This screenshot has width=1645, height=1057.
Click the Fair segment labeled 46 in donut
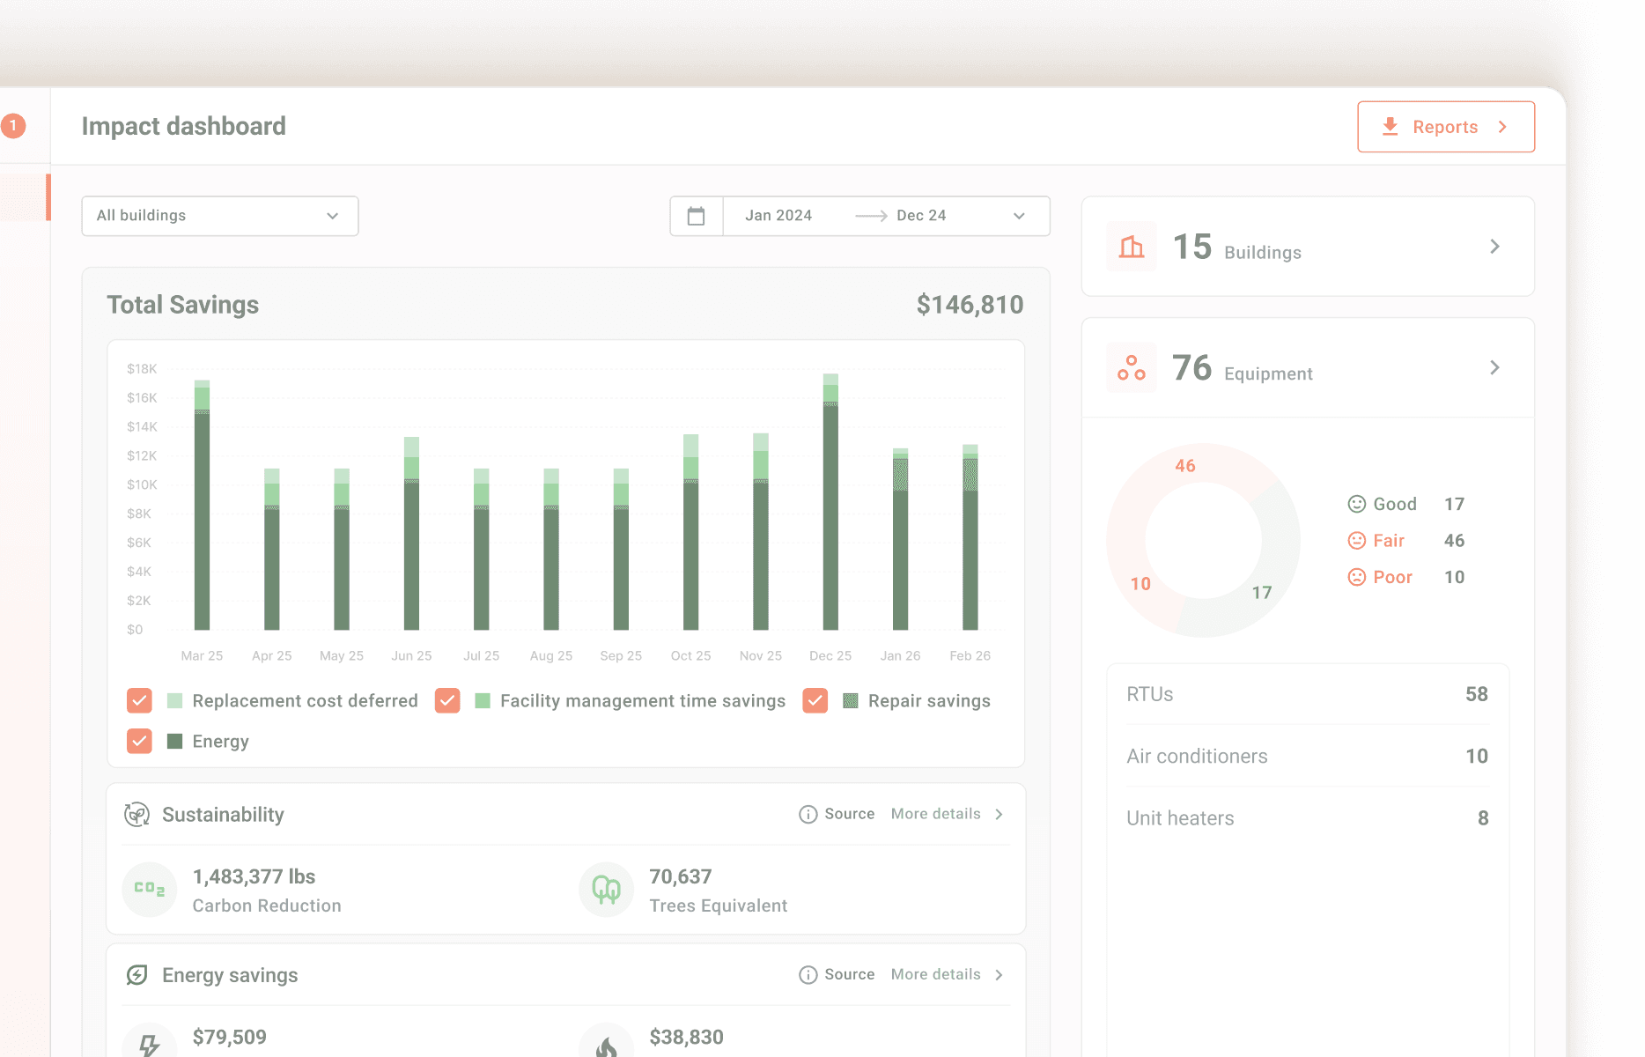click(1185, 465)
